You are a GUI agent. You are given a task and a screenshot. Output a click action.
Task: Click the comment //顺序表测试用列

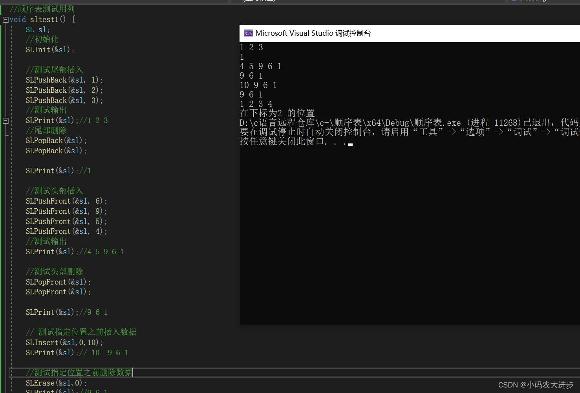(42, 9)
